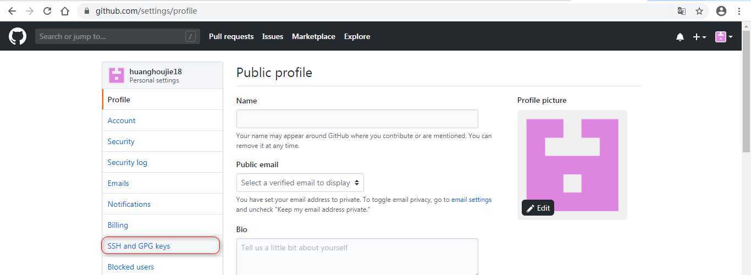Open the notifications bell

(680, 37)
